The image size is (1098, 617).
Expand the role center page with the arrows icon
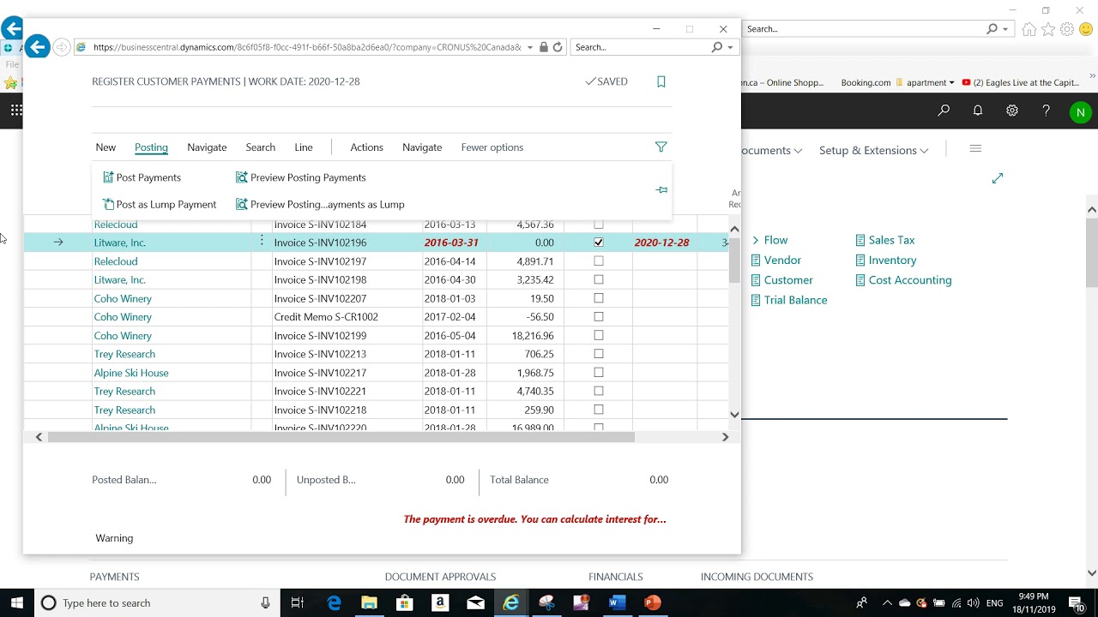tap(997, 178)
